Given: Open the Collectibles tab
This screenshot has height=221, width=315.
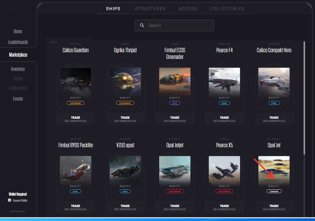Looking at the screenshot, I should point(227,9).
